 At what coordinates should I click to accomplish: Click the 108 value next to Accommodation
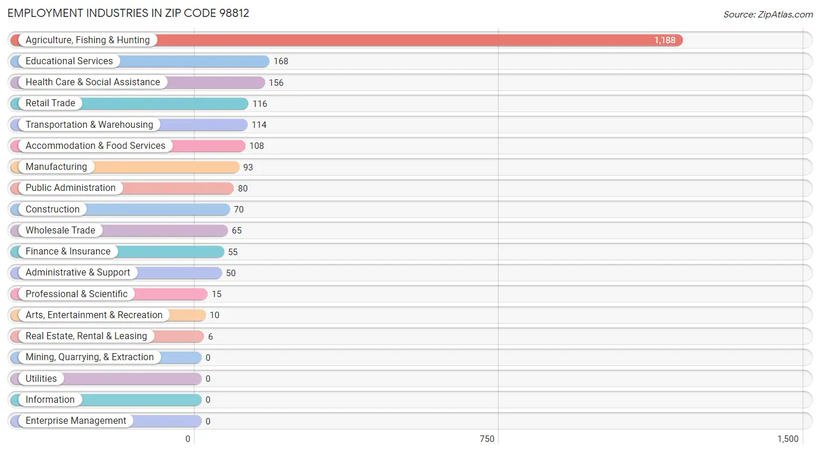click(x=257, y=146)
